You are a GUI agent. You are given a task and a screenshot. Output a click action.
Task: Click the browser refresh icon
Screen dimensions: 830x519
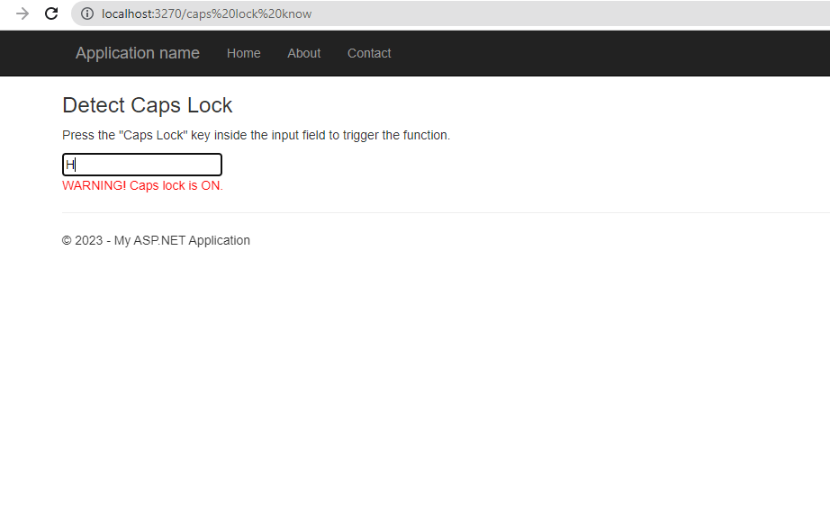[51, 13]
